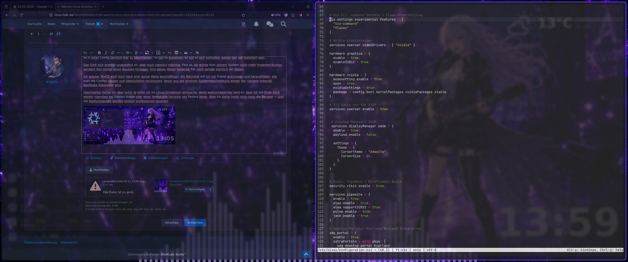Open the more formatting options dropdown
The image size is (628, 262).
tap(120, 53)
